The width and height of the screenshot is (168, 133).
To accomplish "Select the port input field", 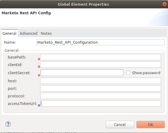I will (100, 88).
